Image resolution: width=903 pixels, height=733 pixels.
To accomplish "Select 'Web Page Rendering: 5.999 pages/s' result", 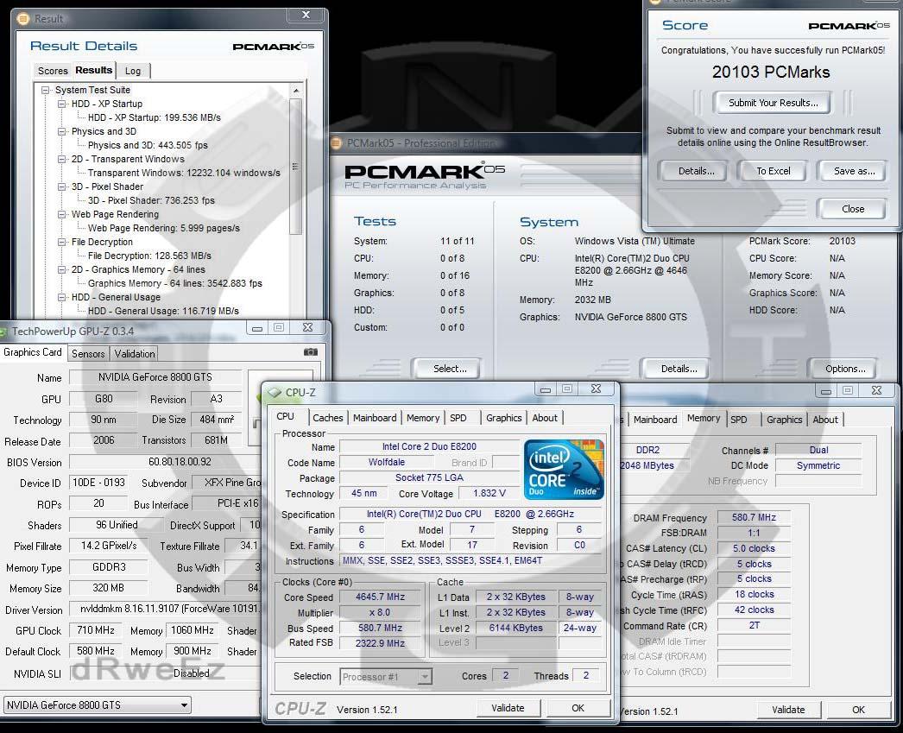I will [163, 228].
